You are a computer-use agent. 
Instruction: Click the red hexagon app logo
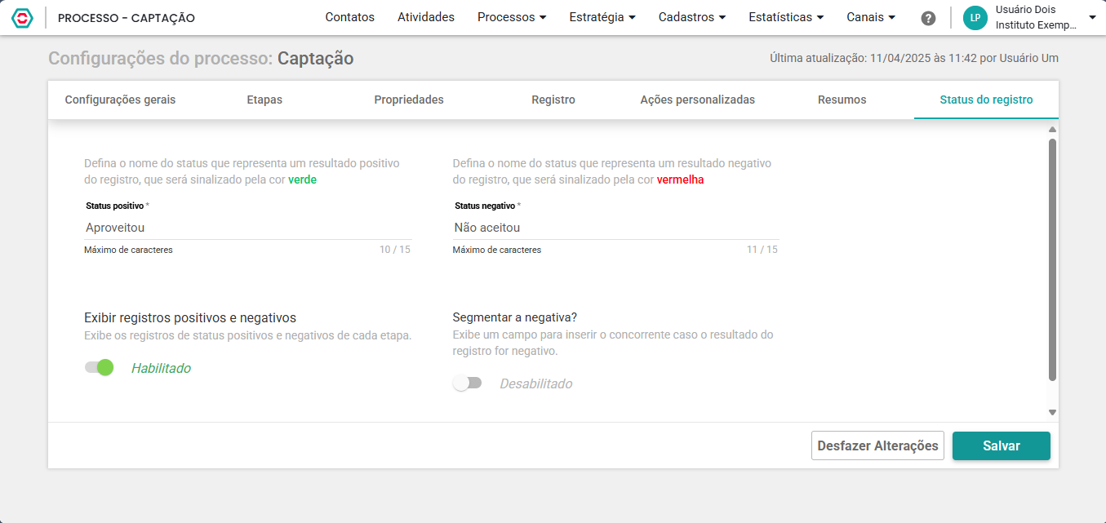(22, 18)
